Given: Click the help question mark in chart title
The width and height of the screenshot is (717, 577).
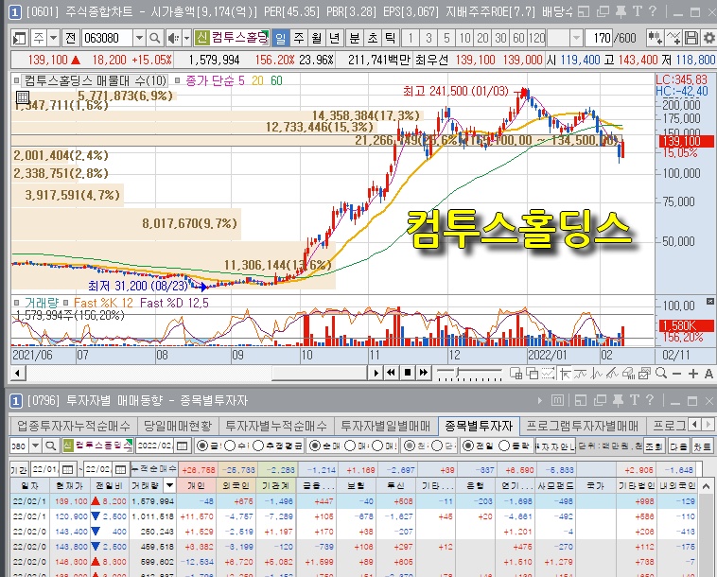Looking at the screenshot, I should [x=653, y=11].
